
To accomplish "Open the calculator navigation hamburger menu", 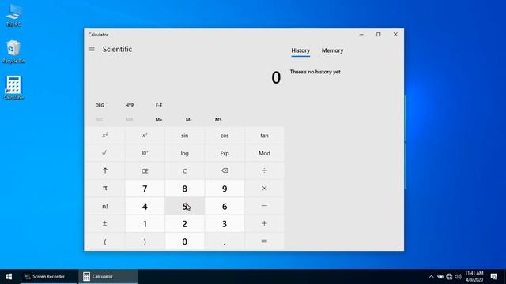I will coord(92,49).
